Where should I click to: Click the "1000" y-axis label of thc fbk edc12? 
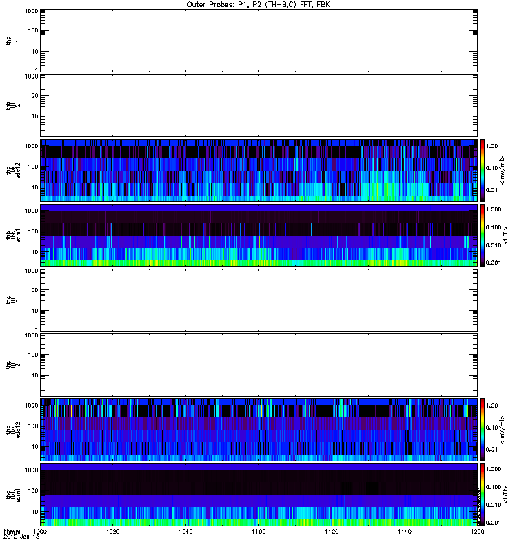(x=31, y=406)
